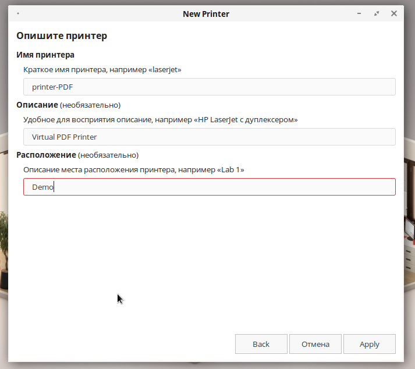Click the location field containing Demo
This screenshot has width=415, height=369.
point(210,187)
